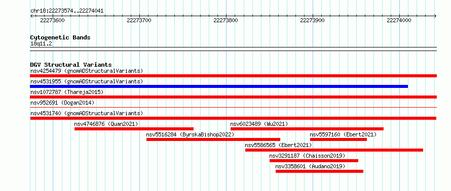451x191 pixels.
Task: Click the red bar for nsv3291187
Action: coord(314,161)
